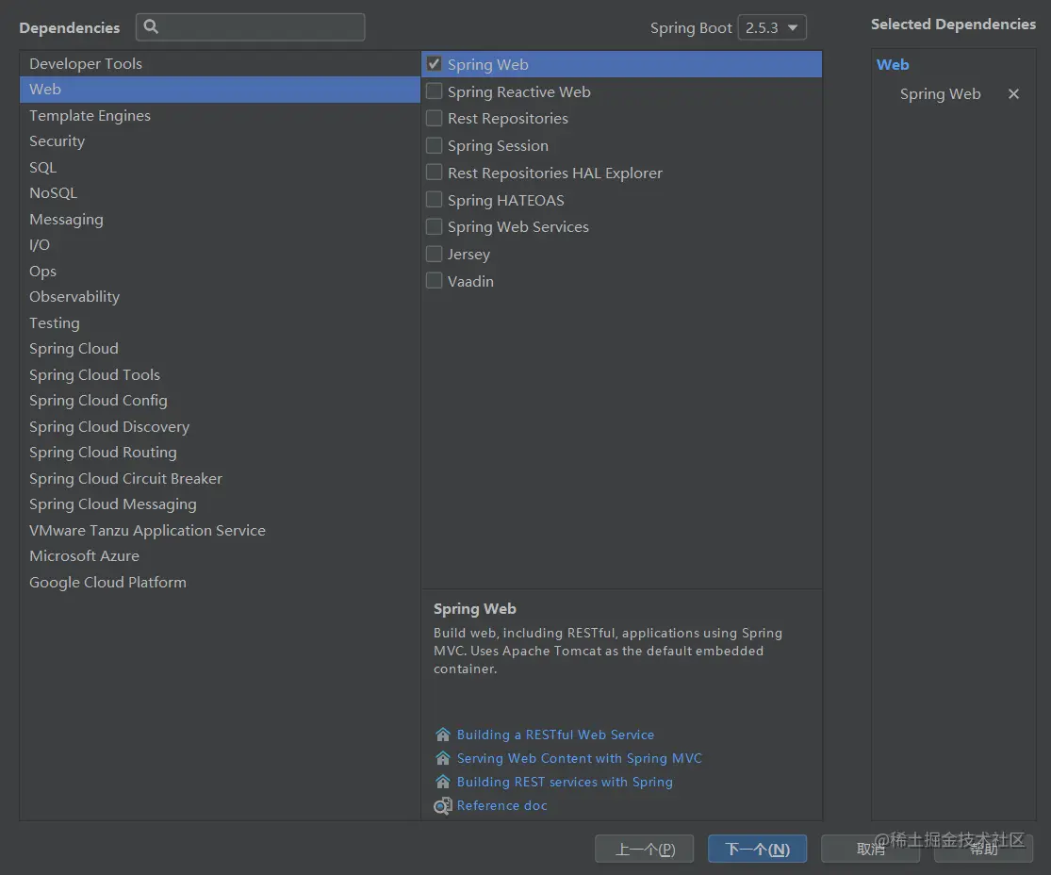Enable the Vaadin checkbox
The width and height of the screenshot is (1051, 875).
[x=435, y=280]
